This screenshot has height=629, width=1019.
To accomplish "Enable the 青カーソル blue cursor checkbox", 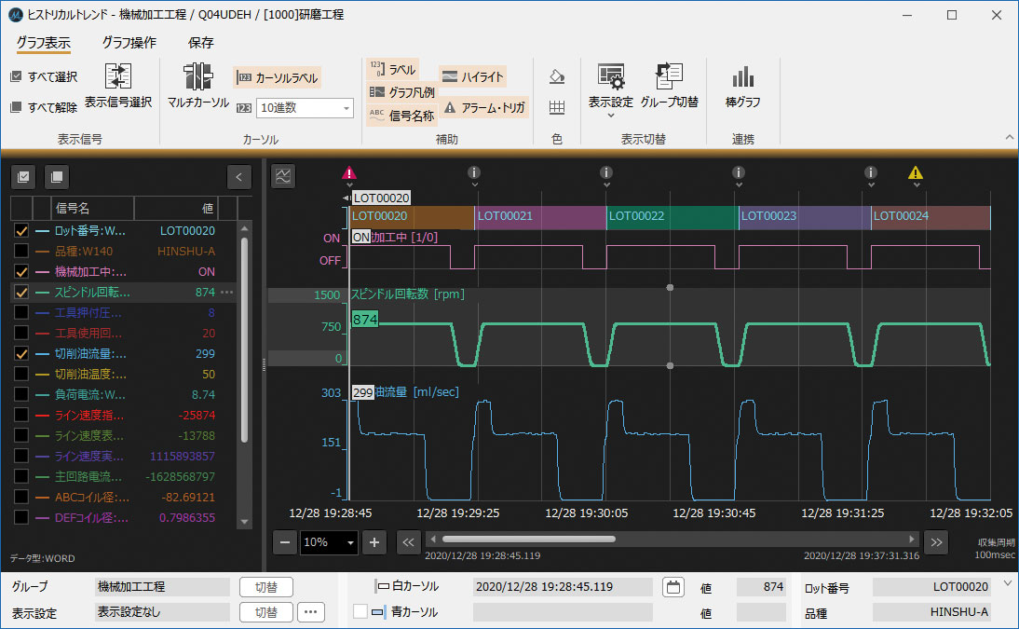I will pyautogui.click(x=360, y=612).
